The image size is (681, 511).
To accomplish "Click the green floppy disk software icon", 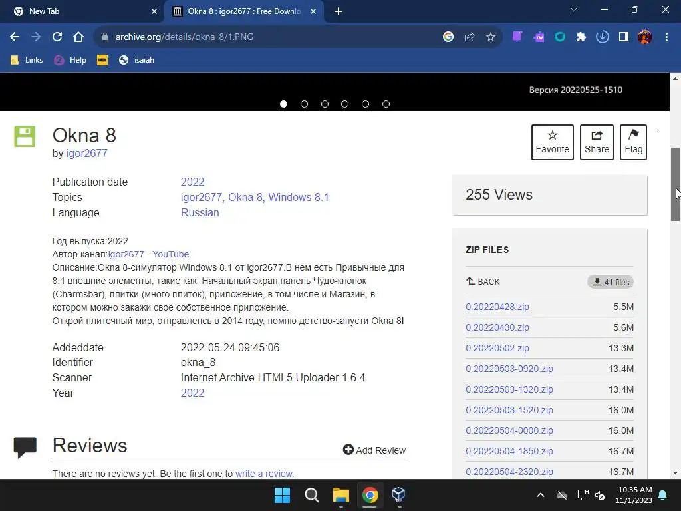I will coord(25,136).
